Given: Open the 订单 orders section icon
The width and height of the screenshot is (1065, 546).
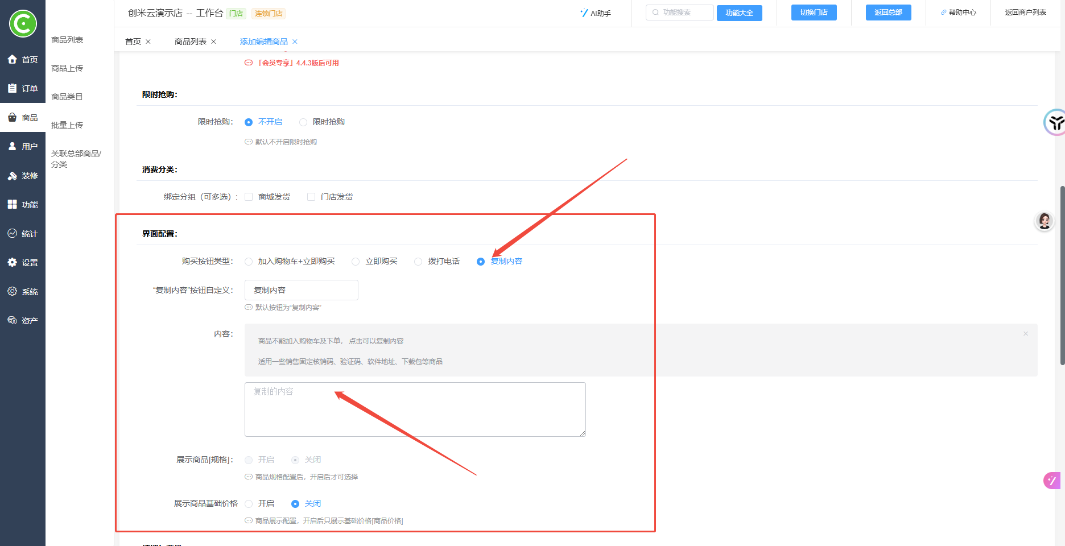Looking at the screenshot, I should pyautogui.click(x=13, y=88).
